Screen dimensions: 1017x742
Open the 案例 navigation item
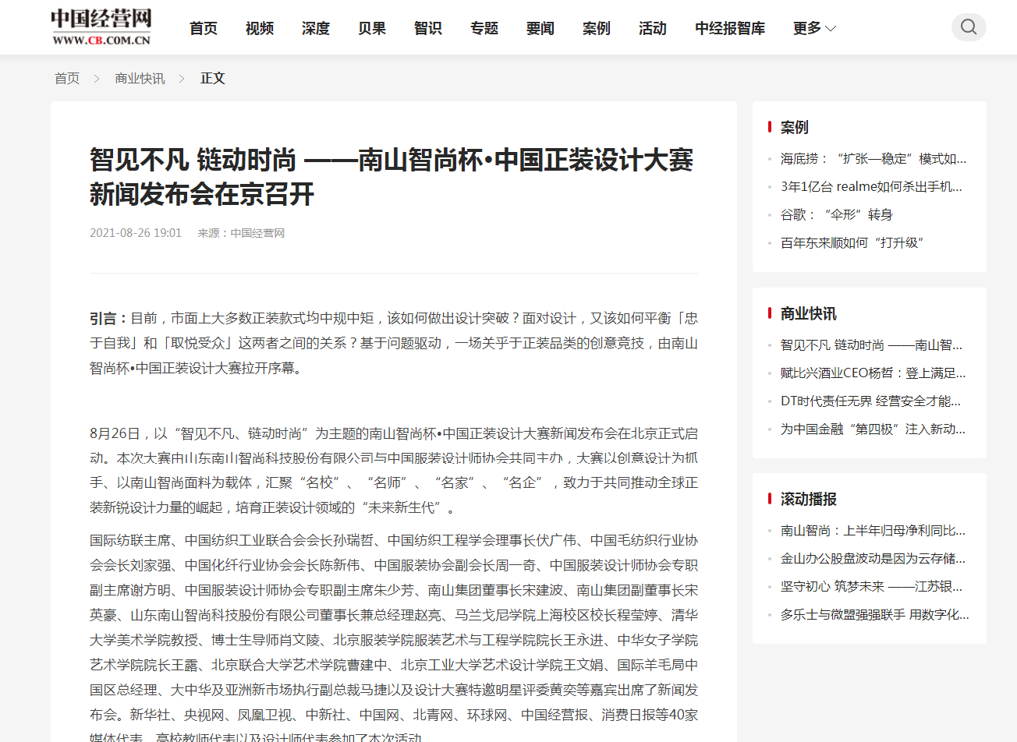coord(597,29)
